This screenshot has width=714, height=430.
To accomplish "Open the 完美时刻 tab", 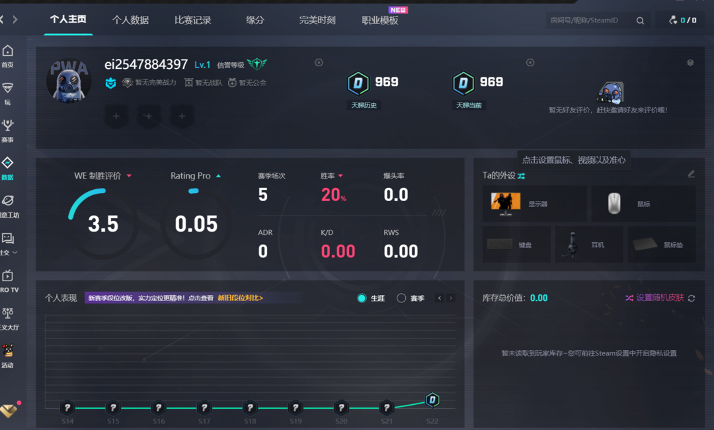I will click(317, 20).
